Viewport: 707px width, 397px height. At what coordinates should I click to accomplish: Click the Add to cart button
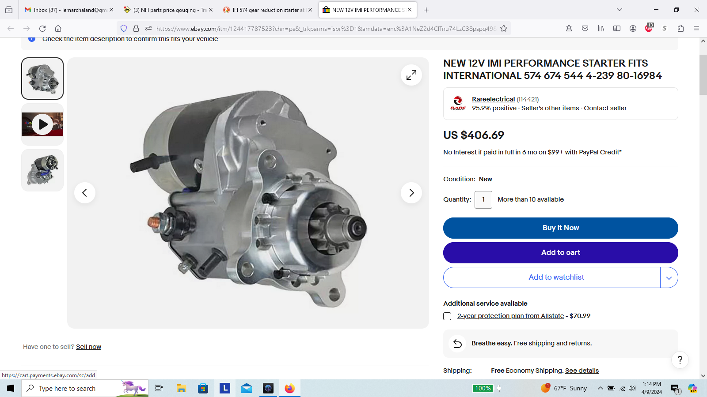560,253
